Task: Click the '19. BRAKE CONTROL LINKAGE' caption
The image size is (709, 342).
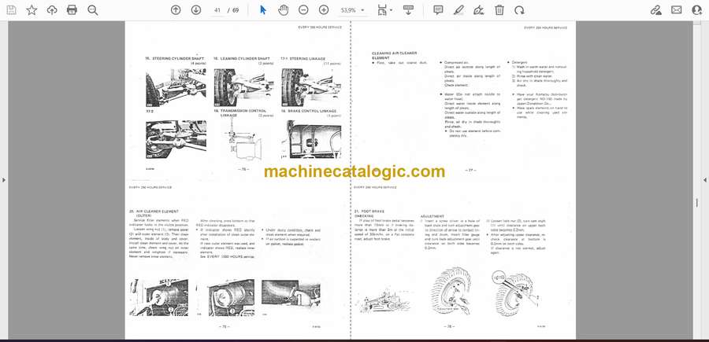Action: tap(308, 111)
